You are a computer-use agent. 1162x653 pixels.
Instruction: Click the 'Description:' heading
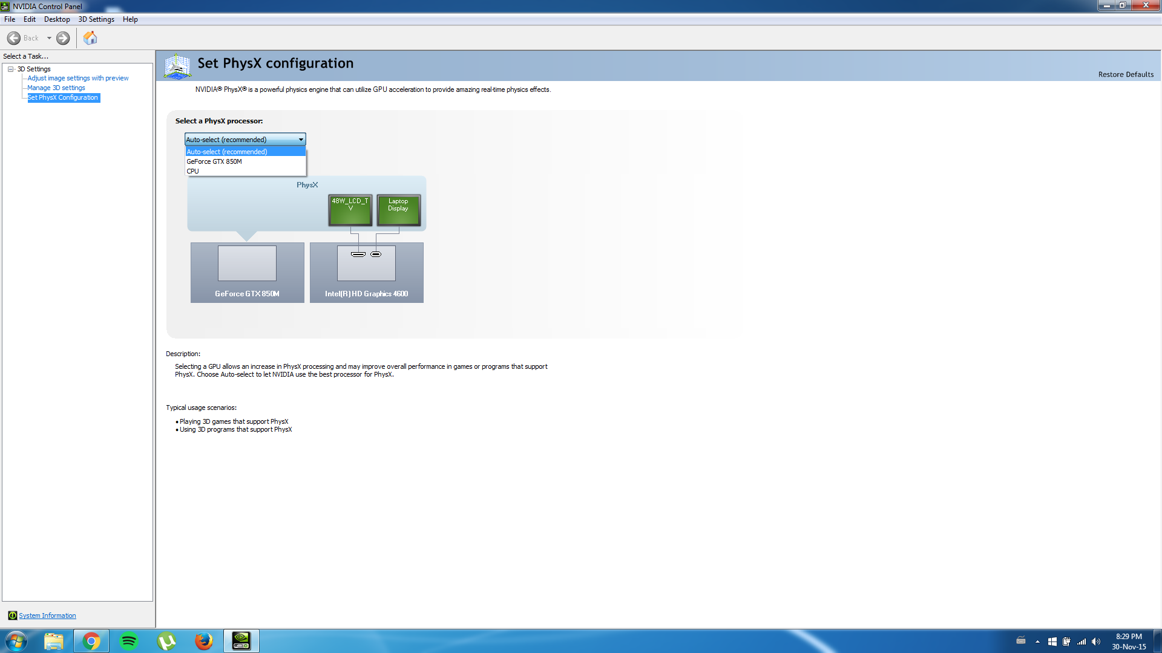pos(183,354)
